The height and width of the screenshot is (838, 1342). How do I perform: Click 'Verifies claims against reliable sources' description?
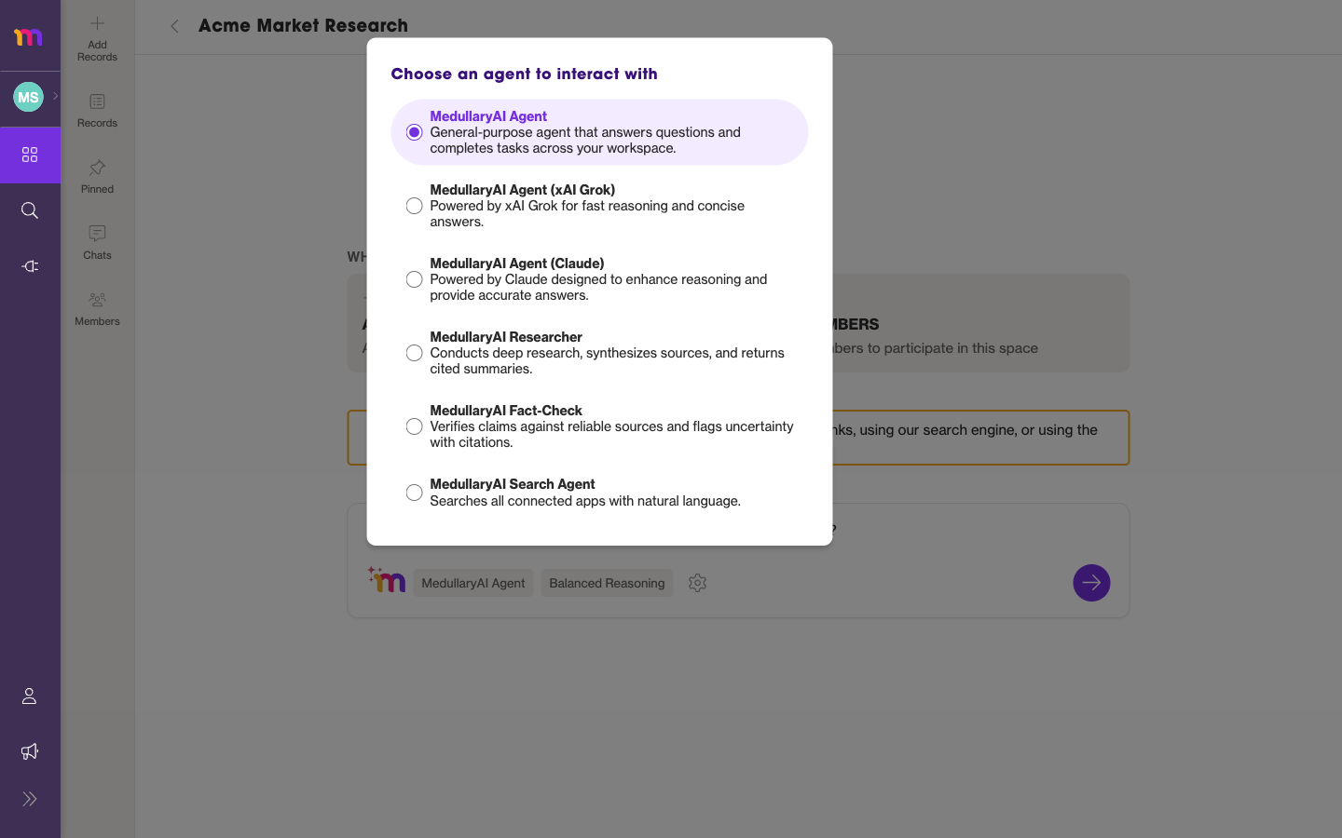[611, 434]
